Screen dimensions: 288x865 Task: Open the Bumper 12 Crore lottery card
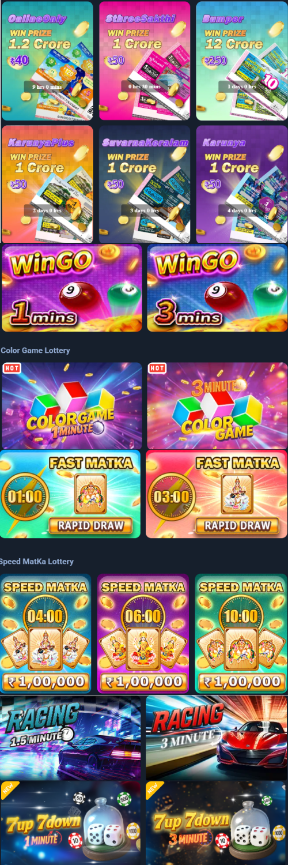click(241, 61)
